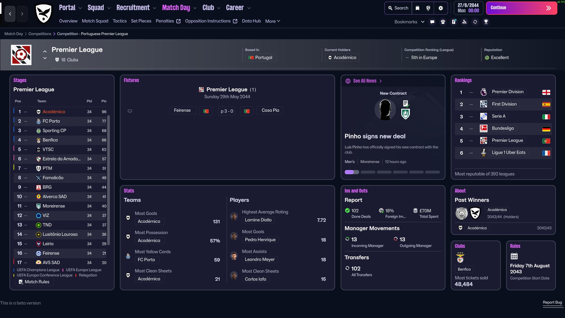Open the exclamation mark bookmark shortcut
The width and height of the screenshot is (565, 318).
pyautogui.click(x=454, y=22)
